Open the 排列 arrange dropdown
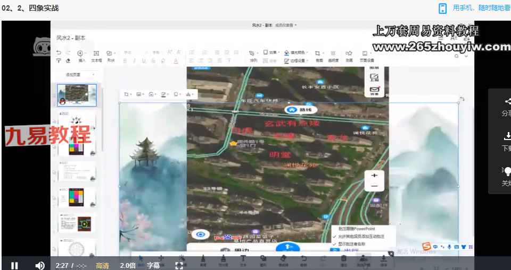Viewport: 511px width, 270px height. [253, 56]
